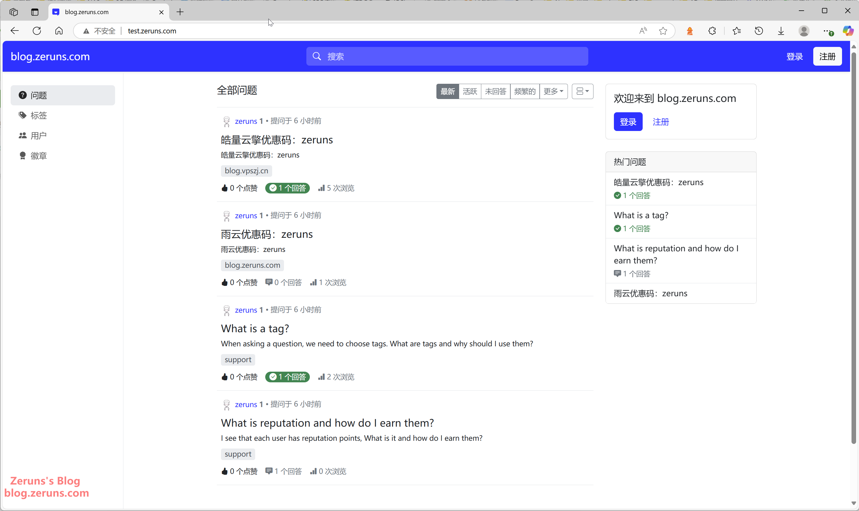Open the list layout view dropdown
859x511 pixels.
[x=583, y=91]
